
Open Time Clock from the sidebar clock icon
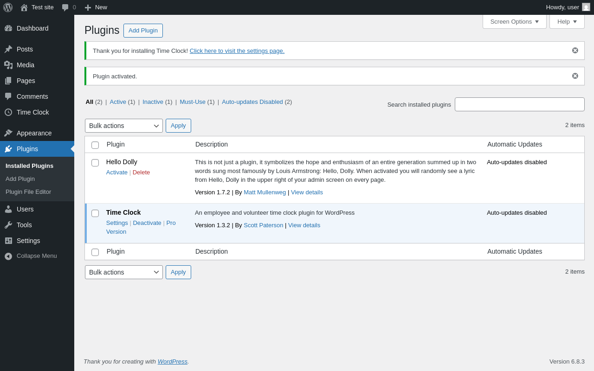point(8,112)
